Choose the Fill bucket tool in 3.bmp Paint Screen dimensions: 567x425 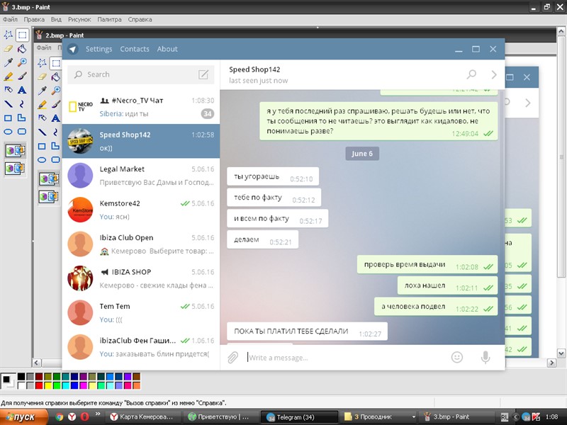coord(22,48)
